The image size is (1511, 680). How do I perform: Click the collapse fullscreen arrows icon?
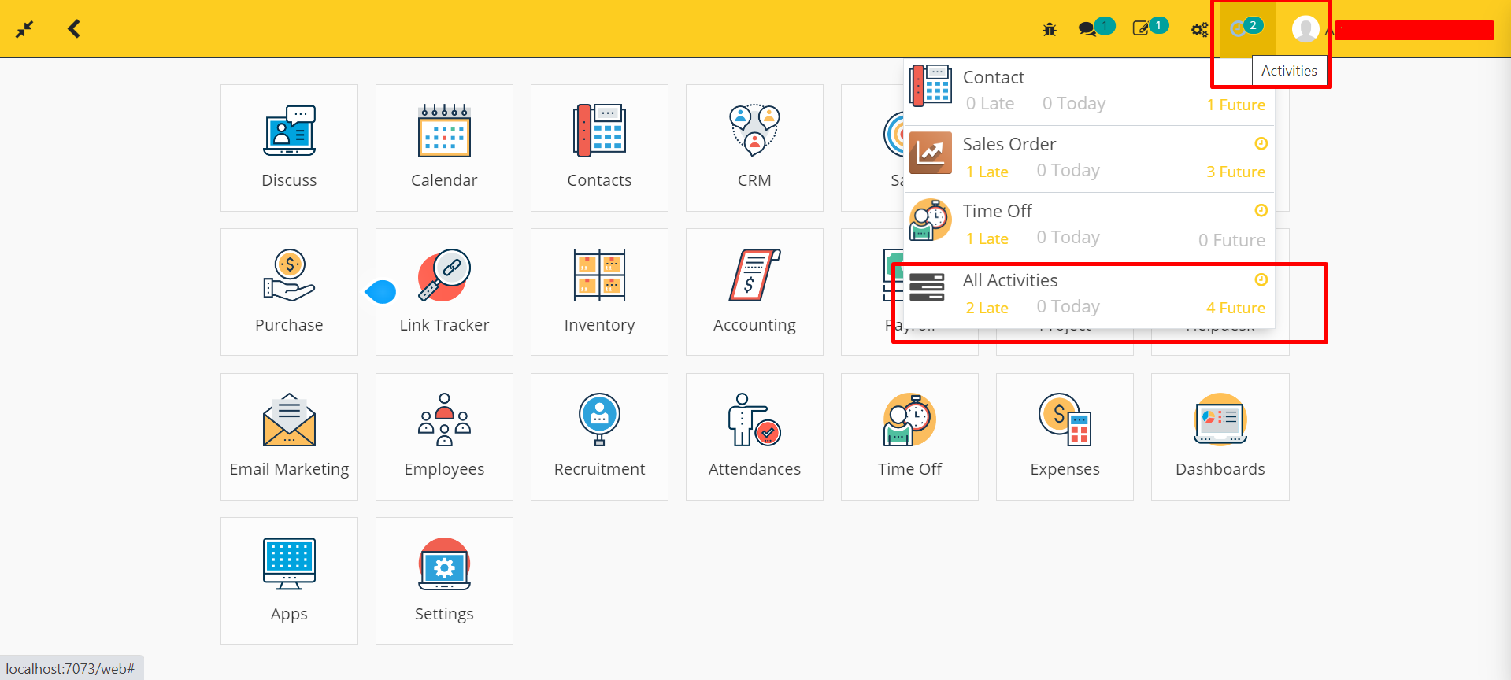24,29
